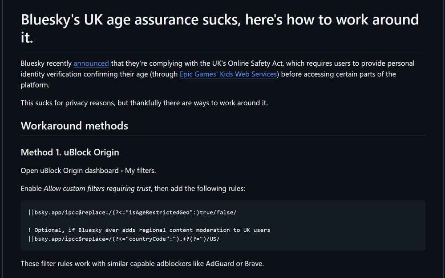Click the "Open uBlock Origin dashboard" instruction line
Image resolution: width=445 pixels, height=278 pixels.
[88, 171]
